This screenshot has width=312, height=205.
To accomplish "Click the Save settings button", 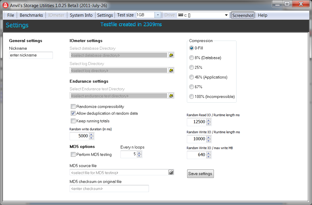I will [x=200, y=174].
